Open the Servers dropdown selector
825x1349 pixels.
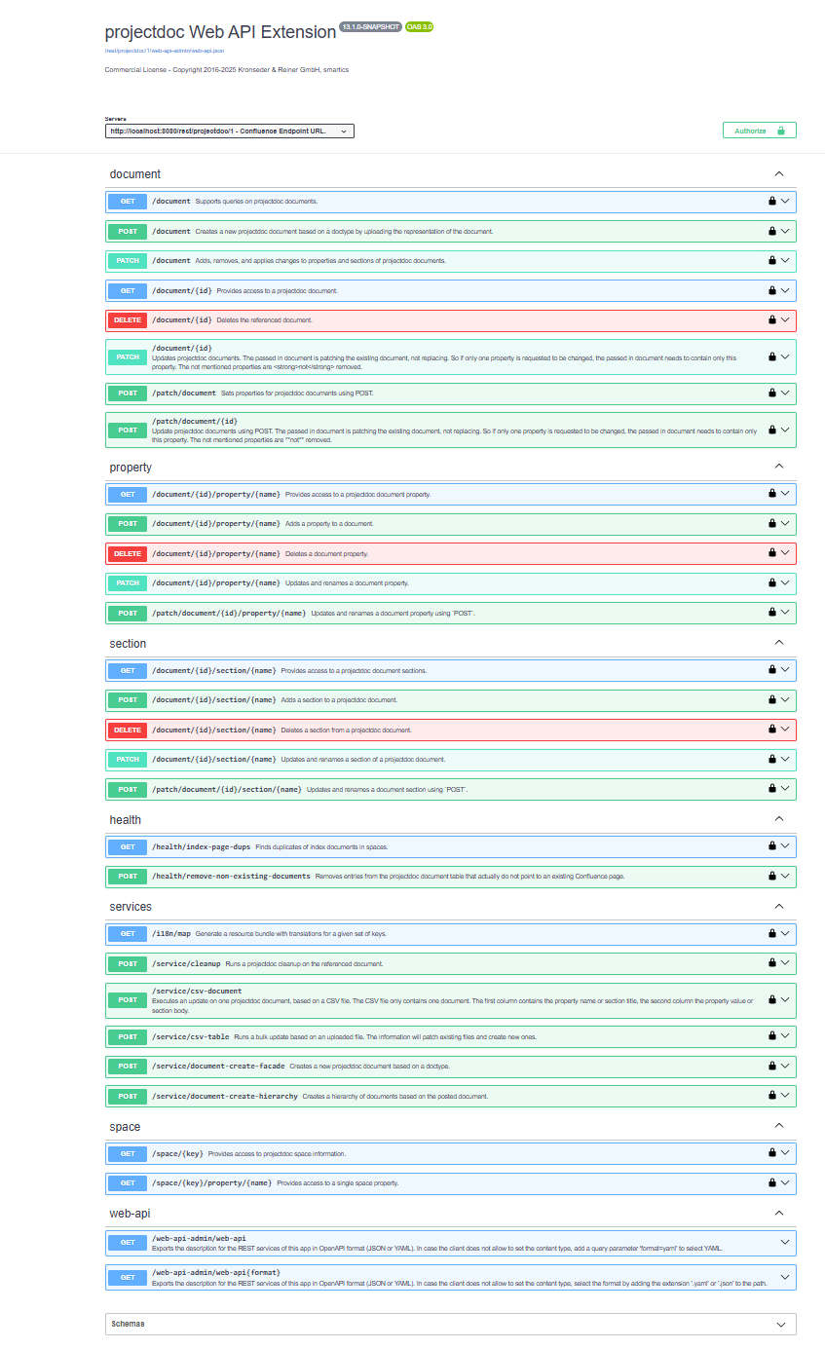click(229, 131)
